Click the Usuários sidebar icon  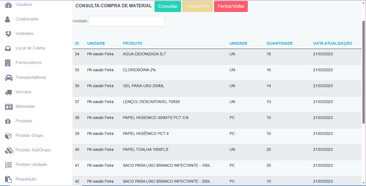point(8,4)
